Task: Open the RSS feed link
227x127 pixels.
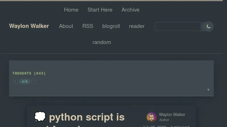Action: click(x=88, y=26)
